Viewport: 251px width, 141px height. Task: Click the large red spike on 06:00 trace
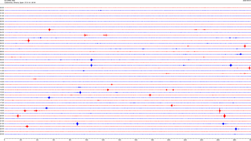point(28,41)
